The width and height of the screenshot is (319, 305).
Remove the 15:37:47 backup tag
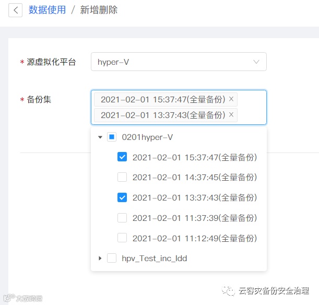[x=231, y=99]
